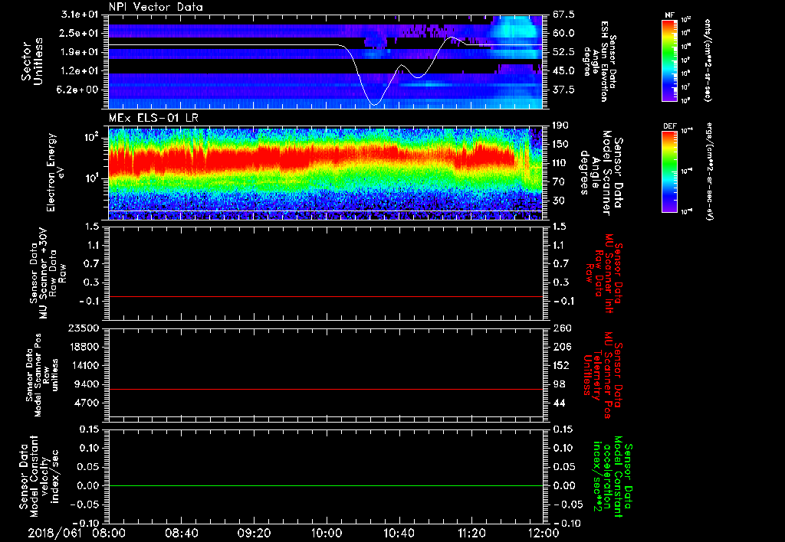Click the red scanner position line
This screenshot has height=542, width=785.
tap(326, 390)
